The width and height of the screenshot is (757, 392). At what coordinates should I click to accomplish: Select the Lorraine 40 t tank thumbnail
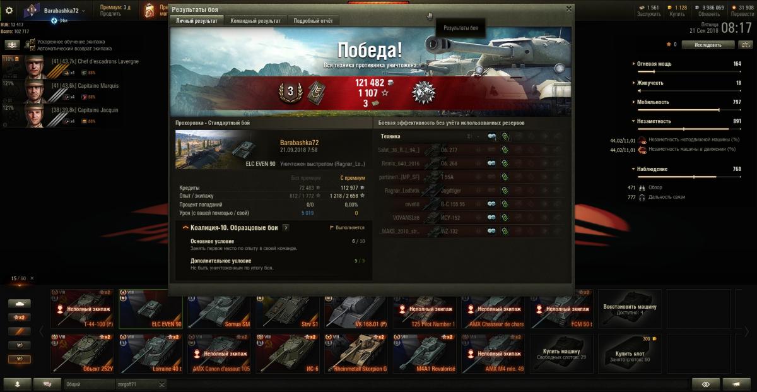click(x=151, y=353)
